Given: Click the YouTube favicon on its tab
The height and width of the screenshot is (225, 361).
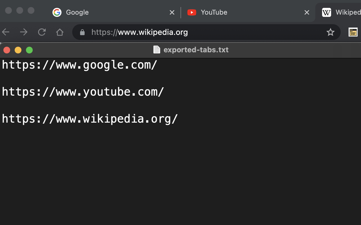Looking at the screenshot, I should tap(192, 12).
